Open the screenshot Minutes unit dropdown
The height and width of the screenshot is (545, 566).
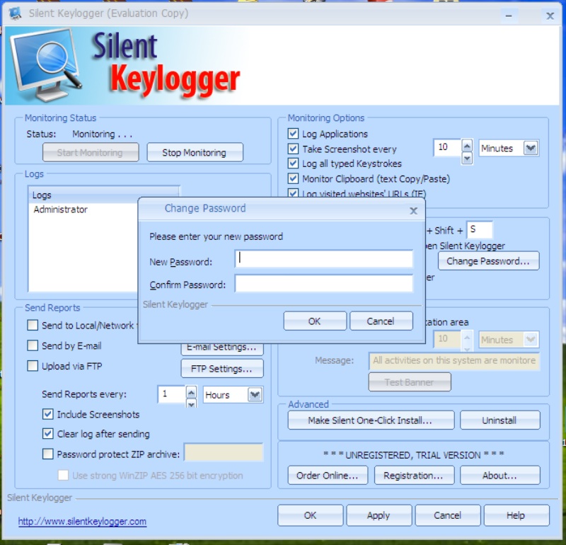click(x=531, y=149)
